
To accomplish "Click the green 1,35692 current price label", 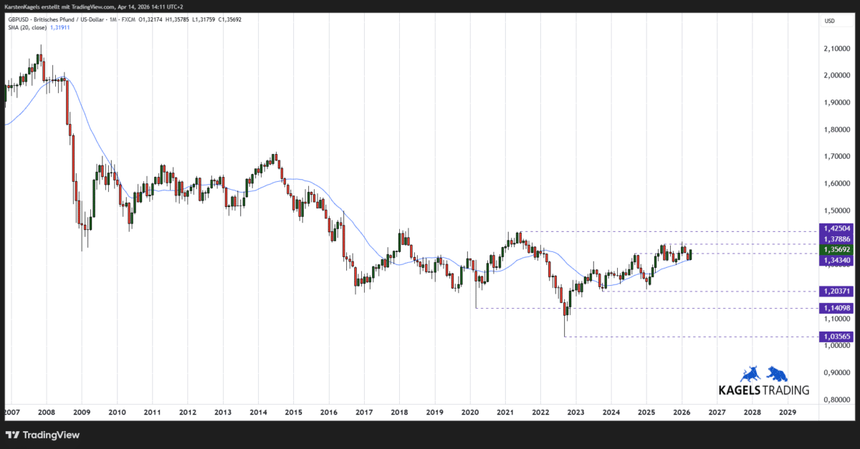I will tap(836, 250).
